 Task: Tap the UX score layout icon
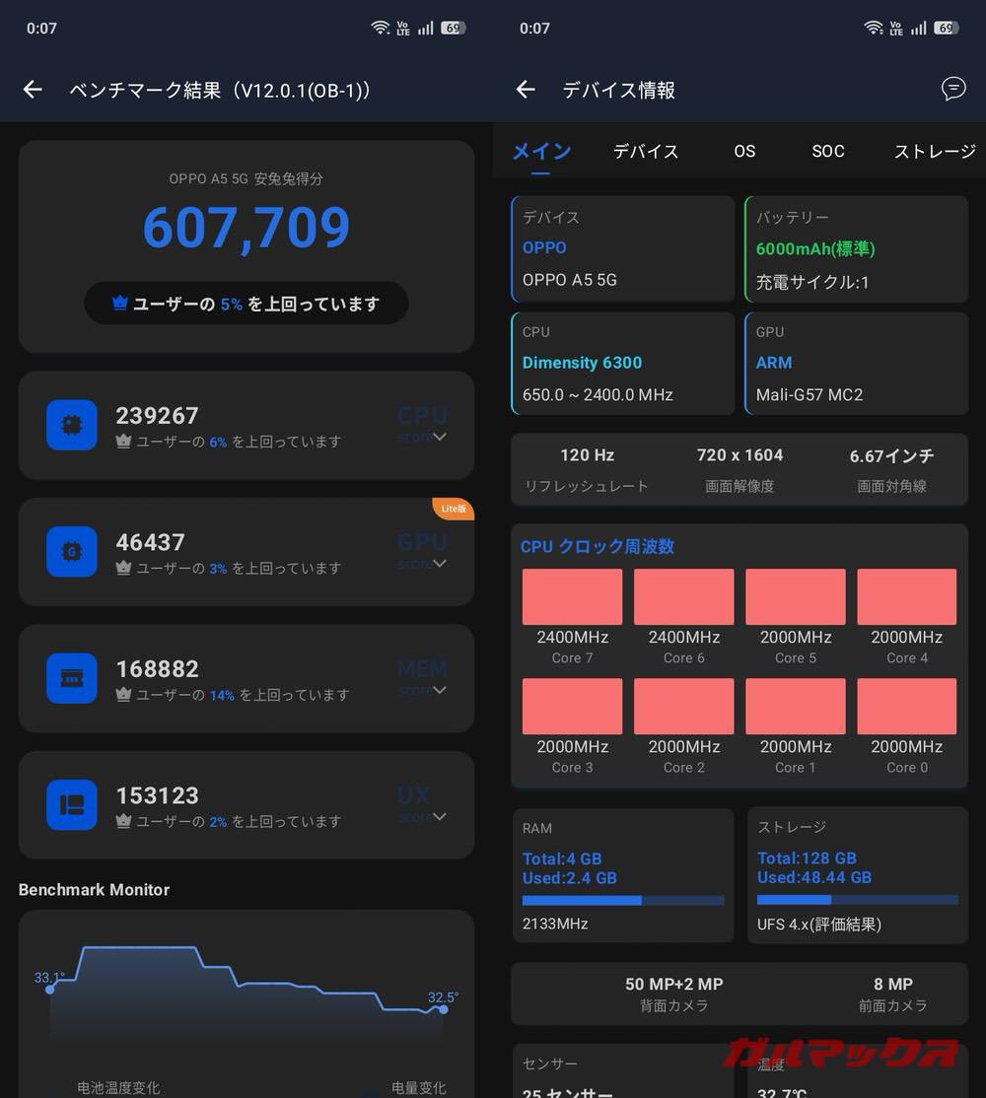(x=71, y=805)
